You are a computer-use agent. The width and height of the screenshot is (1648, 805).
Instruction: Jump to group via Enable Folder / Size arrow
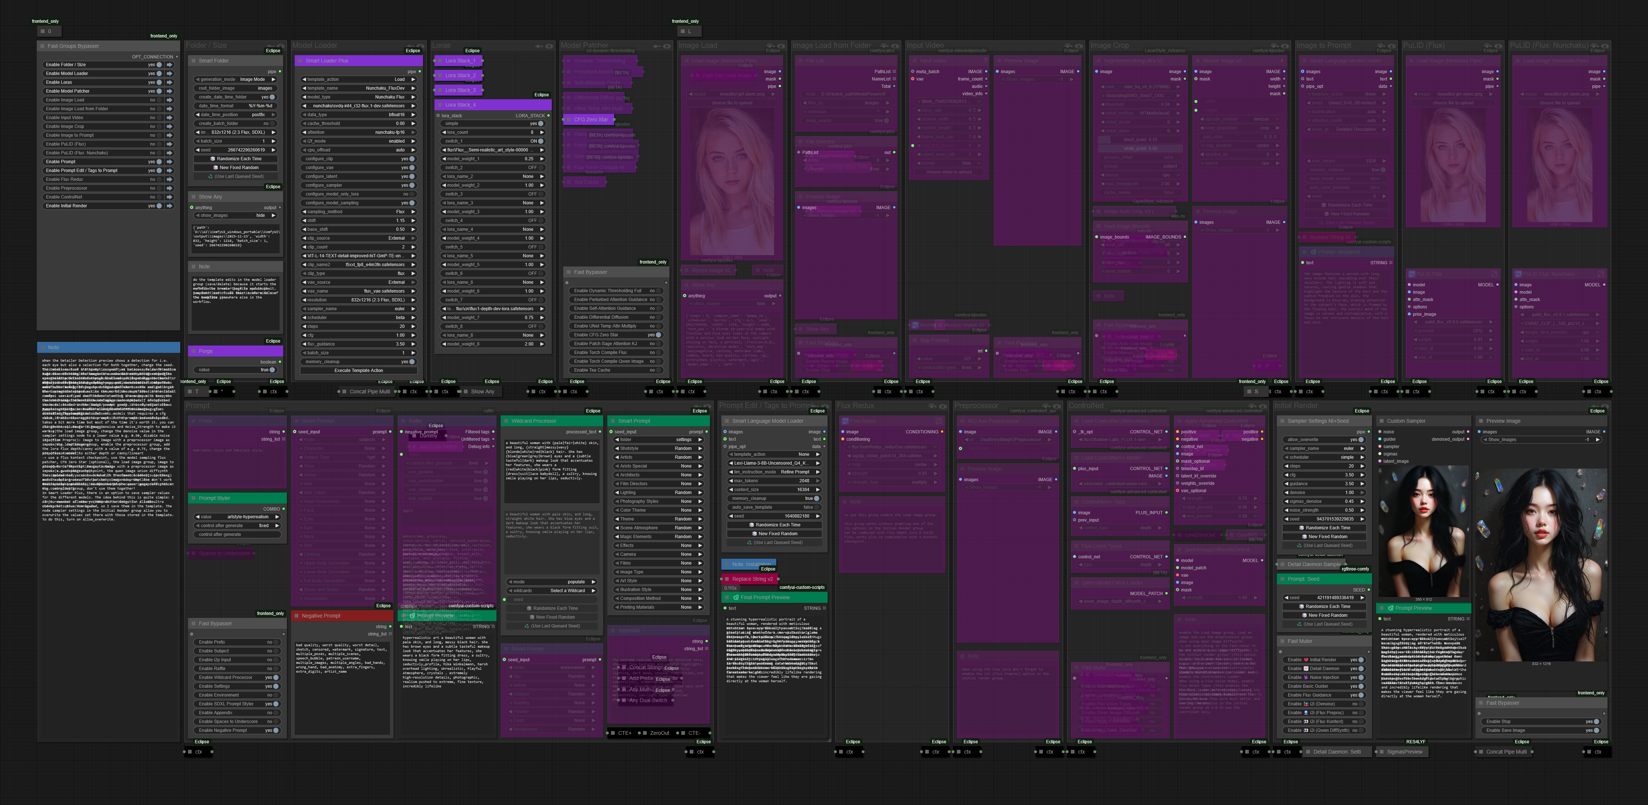tap(170, 65)
